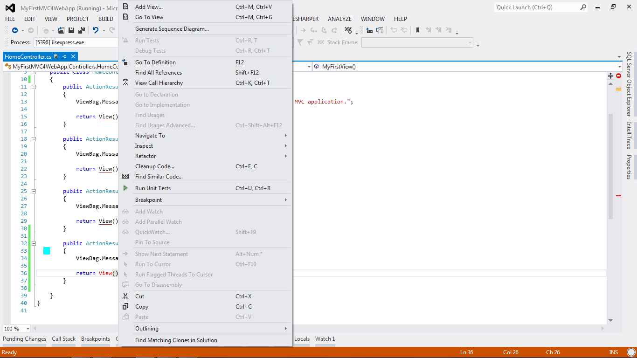Viewport: 637px width, 358px height.
Task: Click the Save All stacked-disks icon
Action: point(82,30)
